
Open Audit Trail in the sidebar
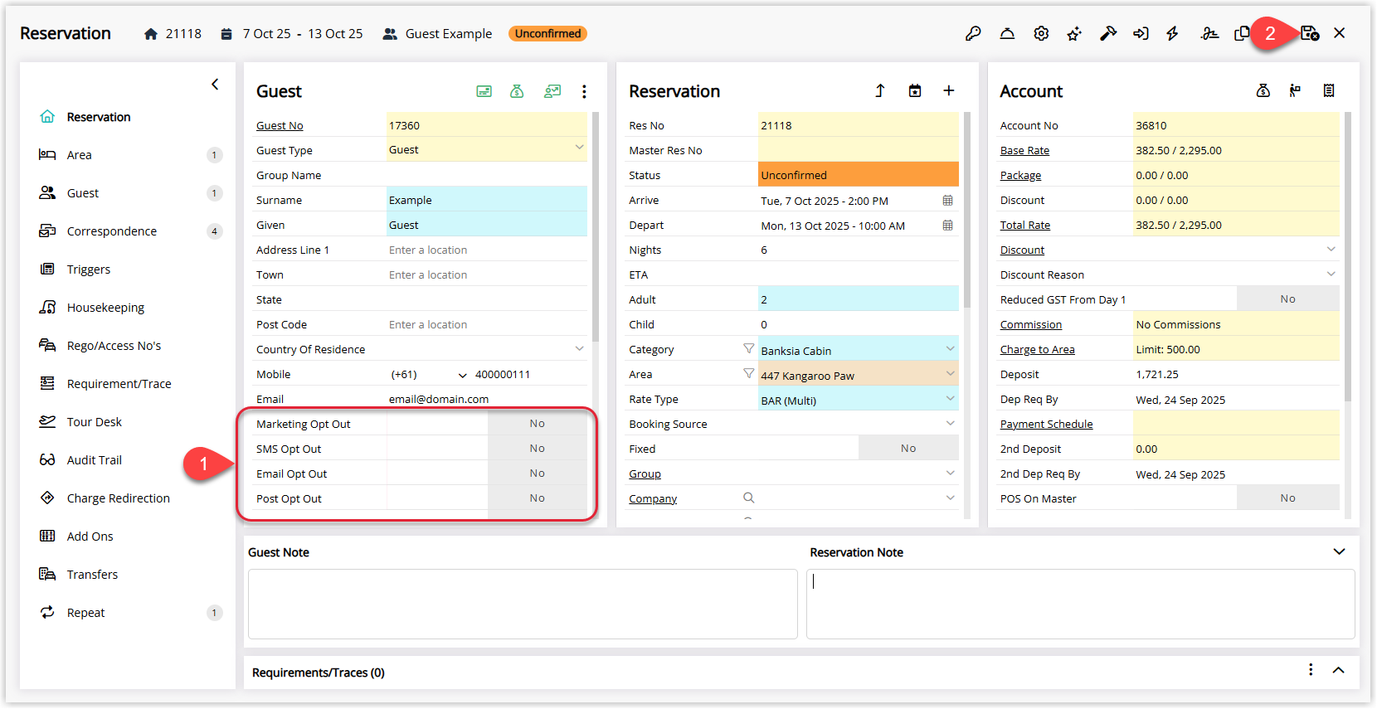click(x=130, y=460)
